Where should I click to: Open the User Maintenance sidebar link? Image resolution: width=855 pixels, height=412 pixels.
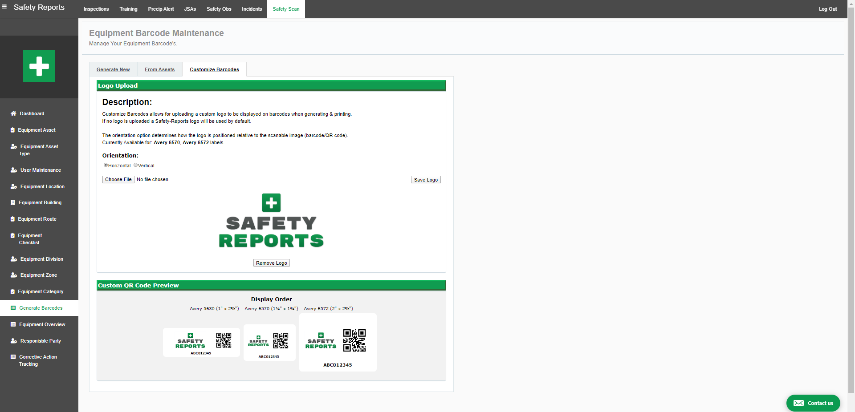[41, 170]
